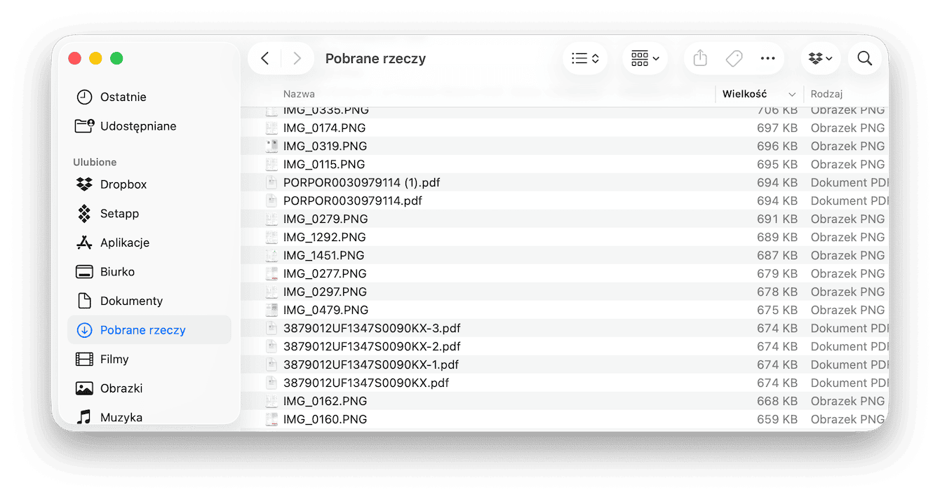The image size is (940, 499).
Task: Click the Dokumenty page icon
Action: (84, 301)
